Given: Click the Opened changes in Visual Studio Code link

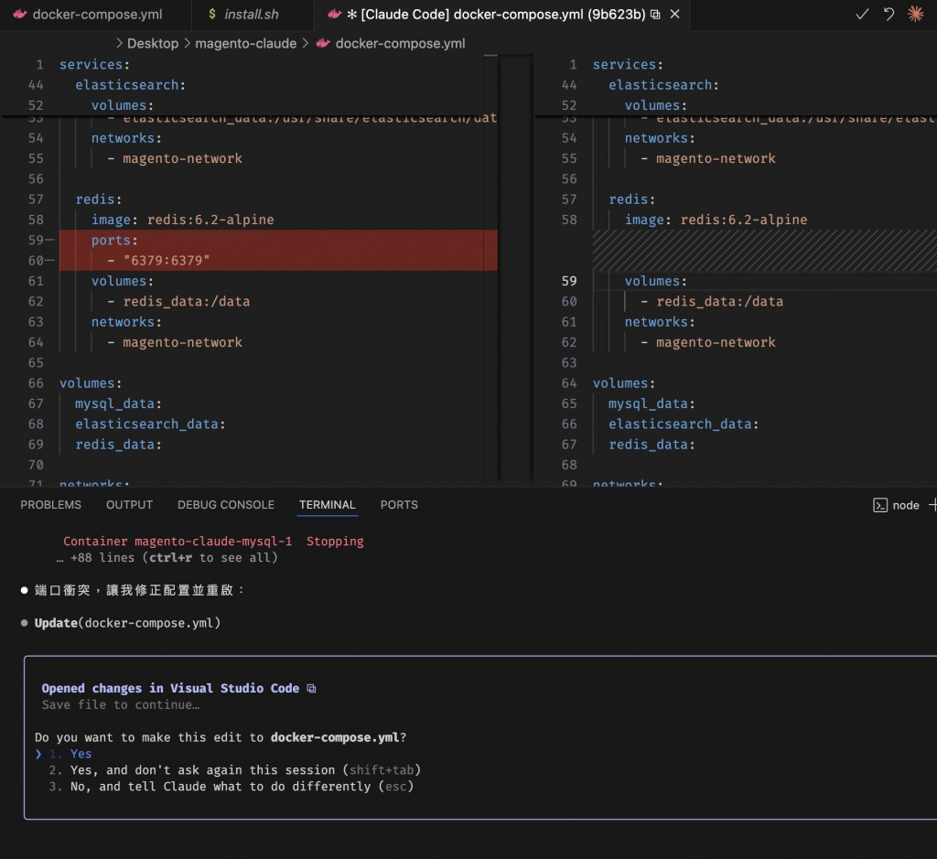Looking at the screenshot, I should [x=170, y=688].
